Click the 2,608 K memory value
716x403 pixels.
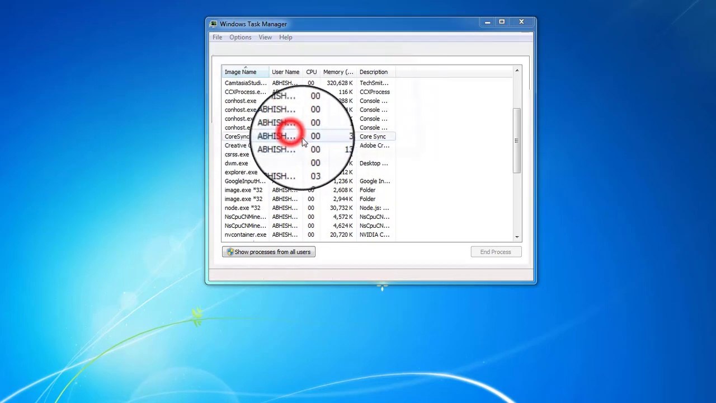342,190
